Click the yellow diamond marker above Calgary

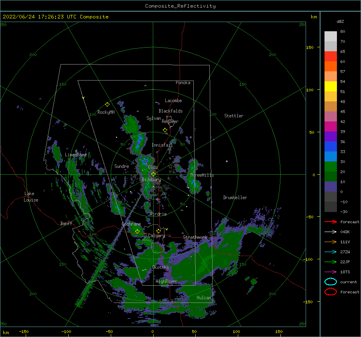[158, 231]
